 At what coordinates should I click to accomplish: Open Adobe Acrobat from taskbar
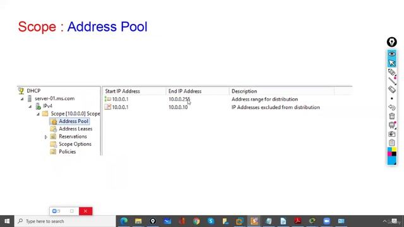coord(297,221)
